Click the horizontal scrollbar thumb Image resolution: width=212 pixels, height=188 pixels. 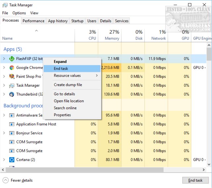84,170
